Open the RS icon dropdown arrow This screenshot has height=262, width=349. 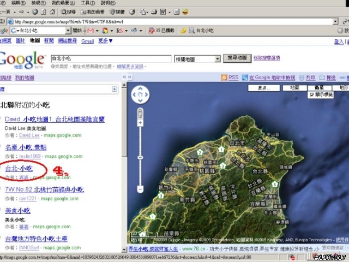pos(126,31)
